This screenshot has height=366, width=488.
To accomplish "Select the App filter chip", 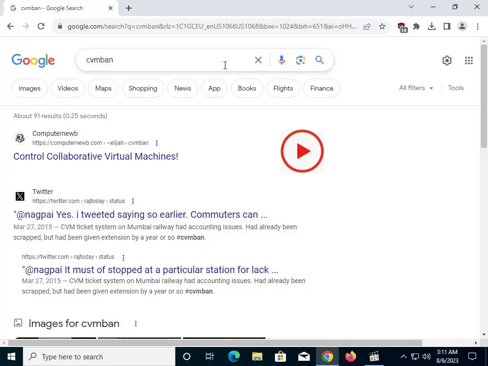I will 214,88.
